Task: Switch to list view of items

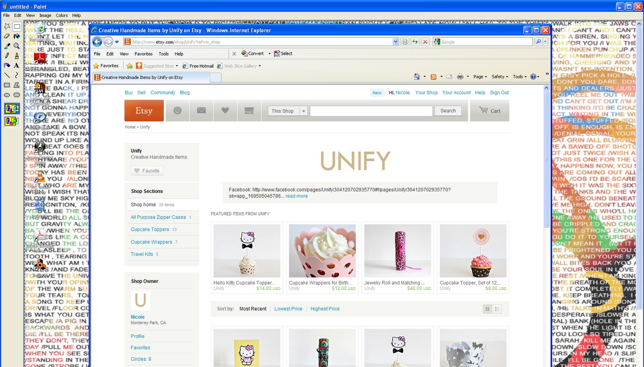Action: tap(497, 309)
